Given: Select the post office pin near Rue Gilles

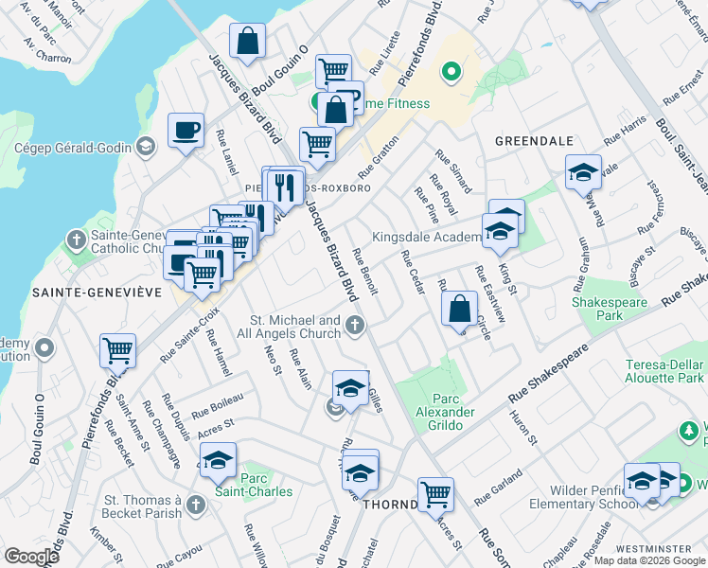Looking at the screenshot, I should click(334, 409).
